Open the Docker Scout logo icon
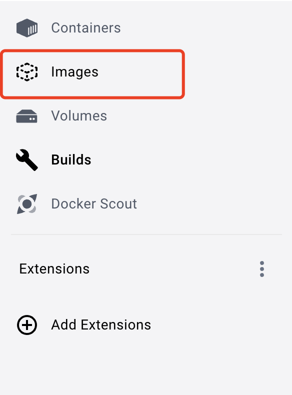Image resolution: width=292 pixels, height=395 pixels. click(27, 204)
